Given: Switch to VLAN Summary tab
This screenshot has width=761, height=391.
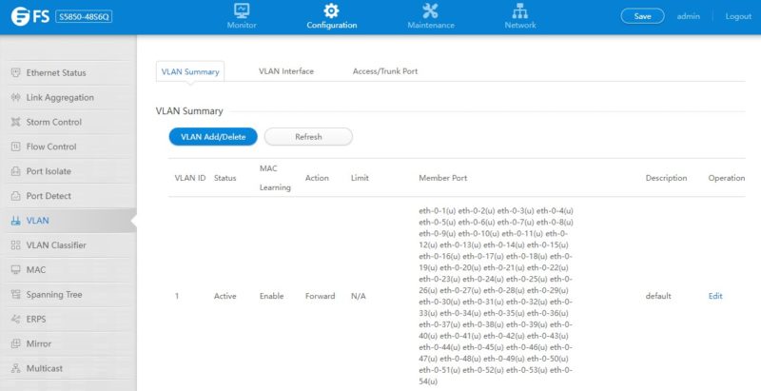Looking at the screenshot, I should [x=190, y=71].
